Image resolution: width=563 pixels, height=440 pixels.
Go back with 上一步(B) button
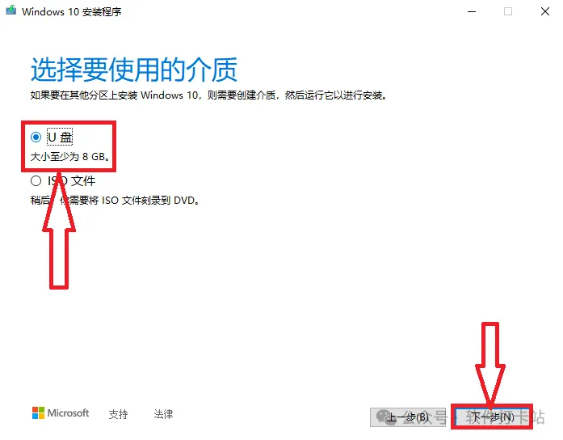[408, 417]
